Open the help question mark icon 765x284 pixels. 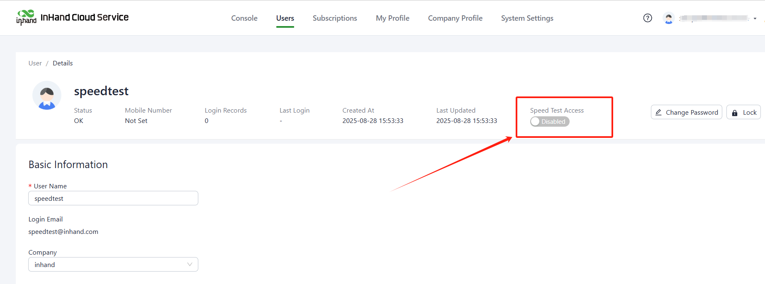pyautogui.click(x=647, y=18)
